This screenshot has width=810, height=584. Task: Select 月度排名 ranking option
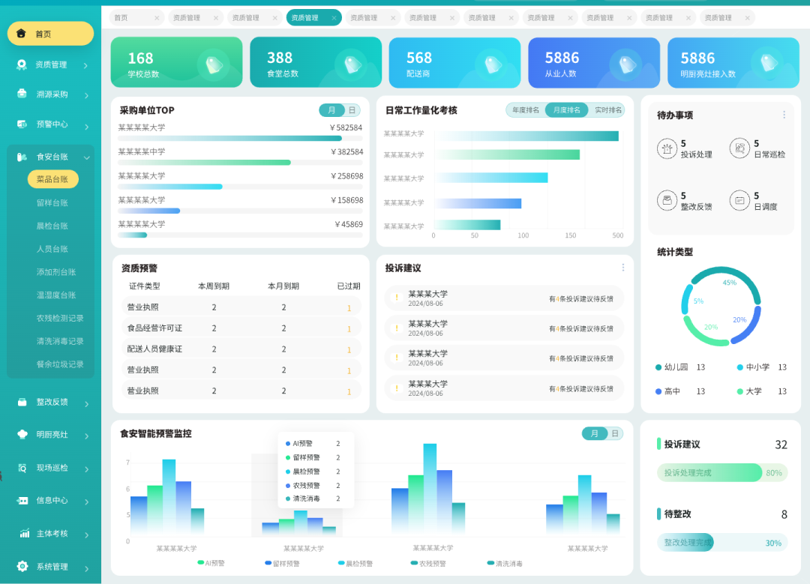tap(567, 110)
